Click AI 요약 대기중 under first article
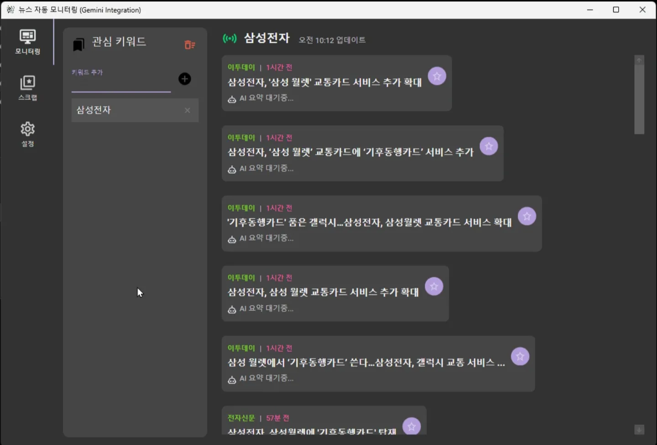Image resolution: width=657 pixels, height=445 pixels. 266,98
